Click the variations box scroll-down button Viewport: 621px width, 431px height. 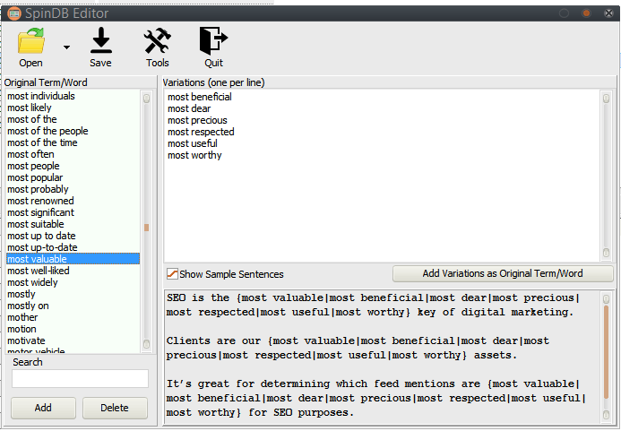(606, 253)
